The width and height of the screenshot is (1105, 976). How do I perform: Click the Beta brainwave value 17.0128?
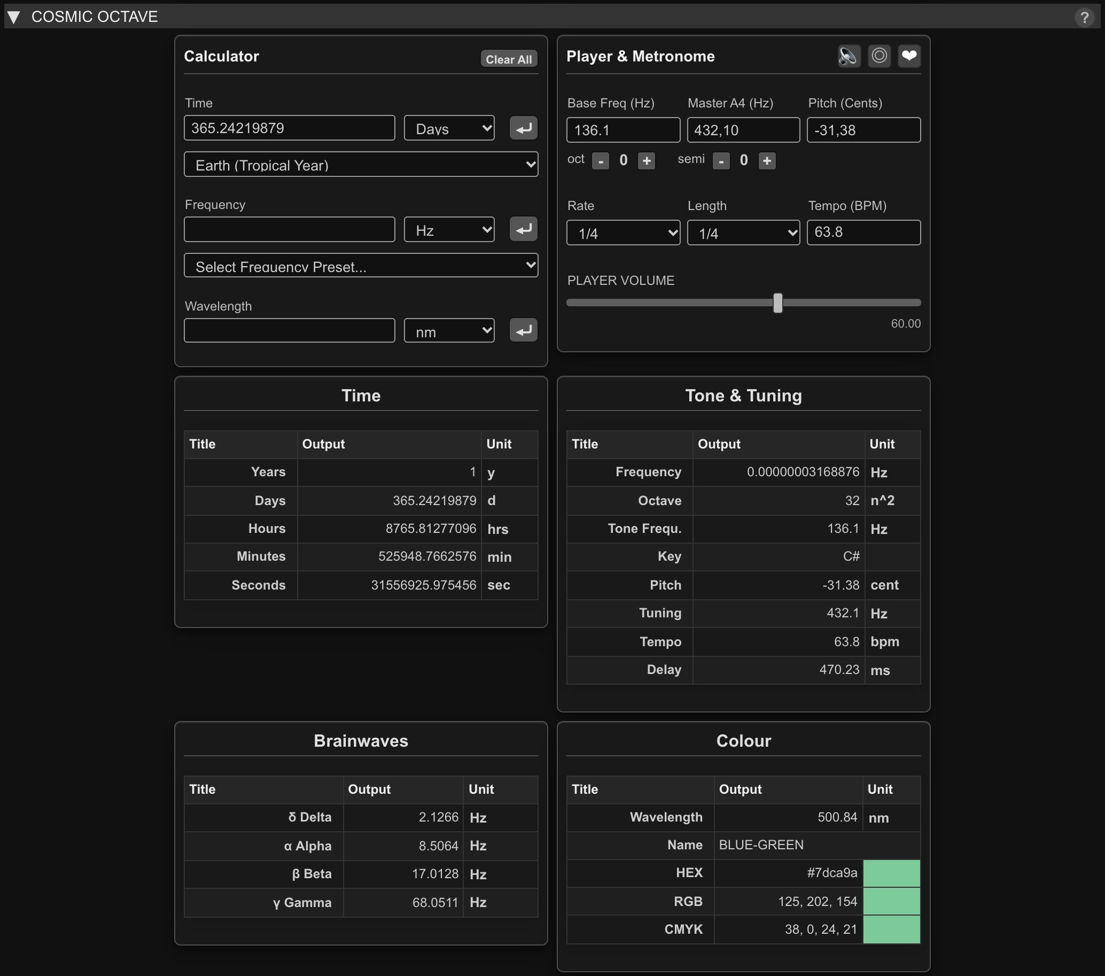tap(435, 874)
